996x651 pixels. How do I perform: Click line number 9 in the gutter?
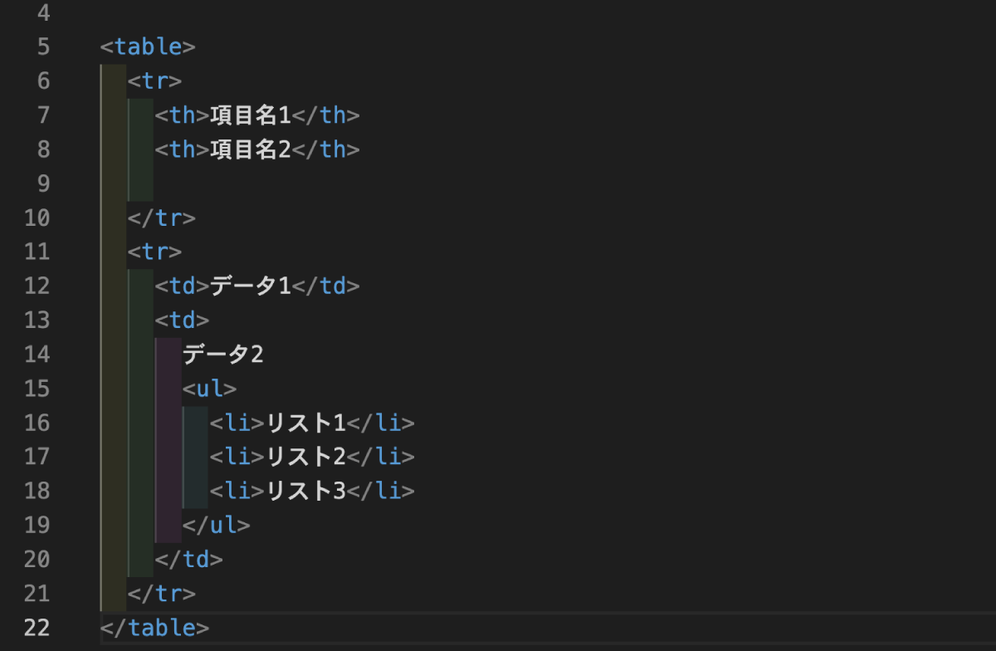(x=43, y=183)
